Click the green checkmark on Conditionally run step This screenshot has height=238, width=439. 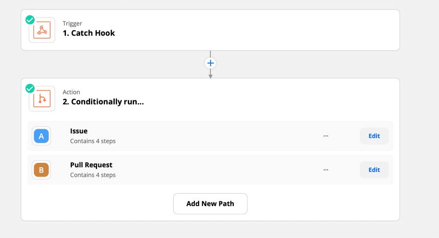(30, 88)
